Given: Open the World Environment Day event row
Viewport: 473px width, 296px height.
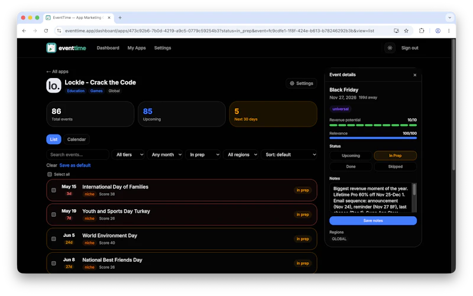Looking at the screenshot, I should 182,239.
